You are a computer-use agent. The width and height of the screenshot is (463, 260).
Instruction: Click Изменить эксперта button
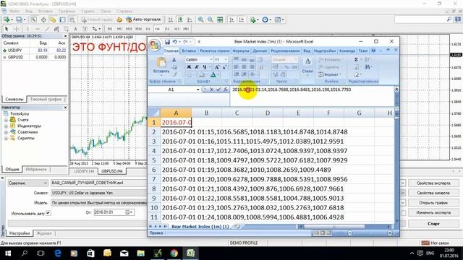click(x=433, y=212)
